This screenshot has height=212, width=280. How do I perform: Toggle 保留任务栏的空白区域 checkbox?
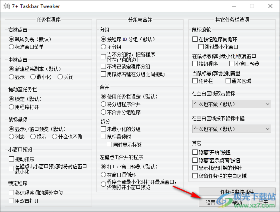pyautogui.click(x=195, y=176)
